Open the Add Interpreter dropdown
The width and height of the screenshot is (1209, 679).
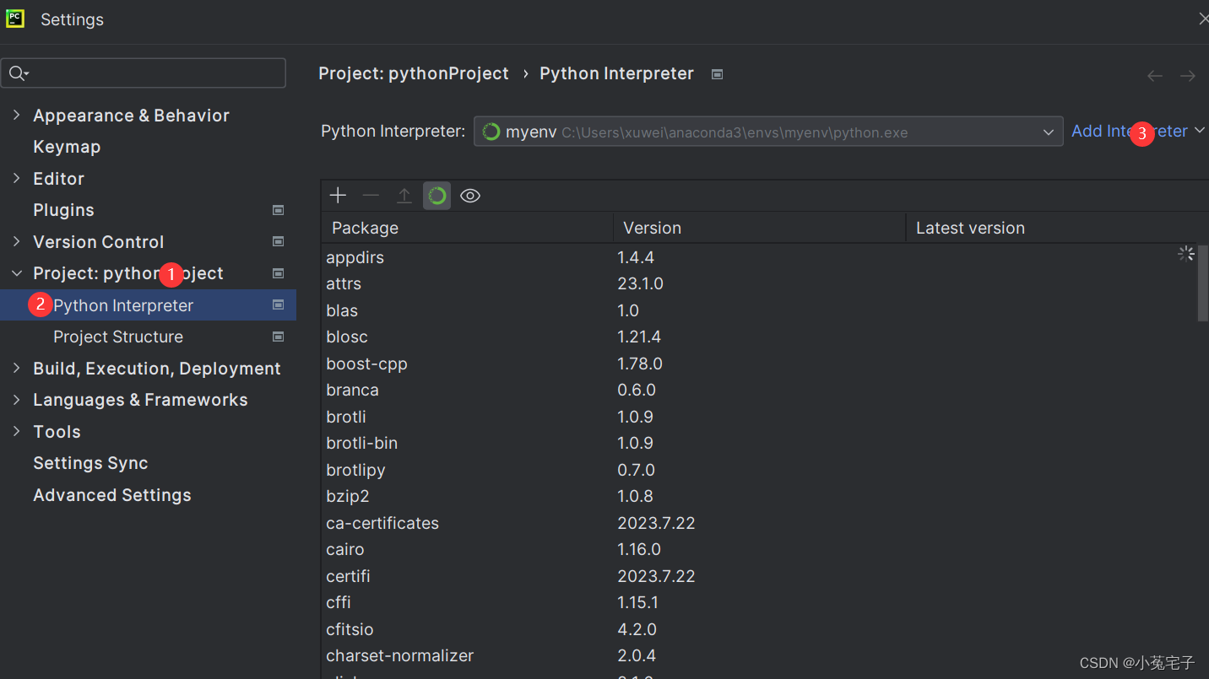1137,131
